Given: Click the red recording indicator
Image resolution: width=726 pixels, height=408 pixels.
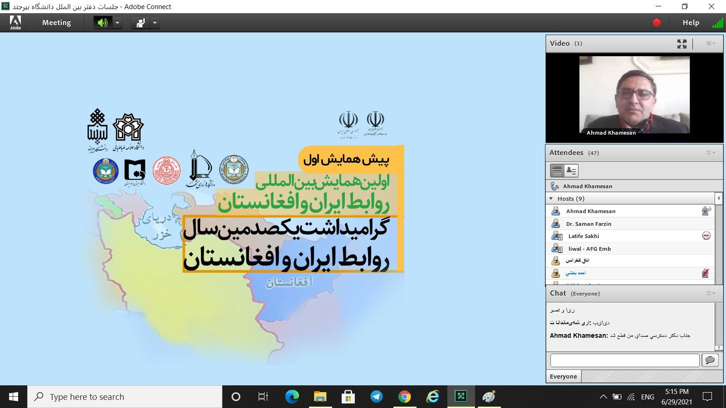Looking at the screenshot, I should point(657,23).
